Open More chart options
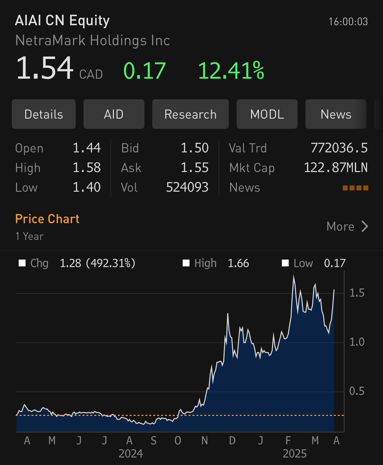Image resolution: width=383 pixels, height=465 pixels. click(x=347, y=226)
